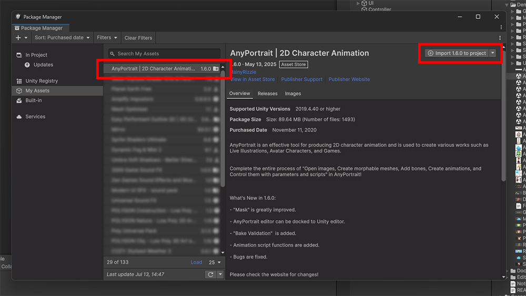Screen dimensions: 526x296
Task: Select My Assets in sidebar
Action: pyautogui.click(x=57, y=90)
